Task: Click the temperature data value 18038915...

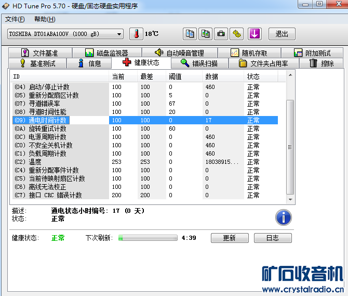Action: pyautogui.click(x=222, y=162)
